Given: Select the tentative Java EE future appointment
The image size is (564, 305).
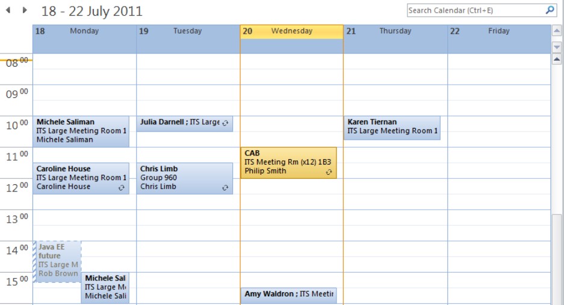Looking at the screenshot, I should 57,262.
